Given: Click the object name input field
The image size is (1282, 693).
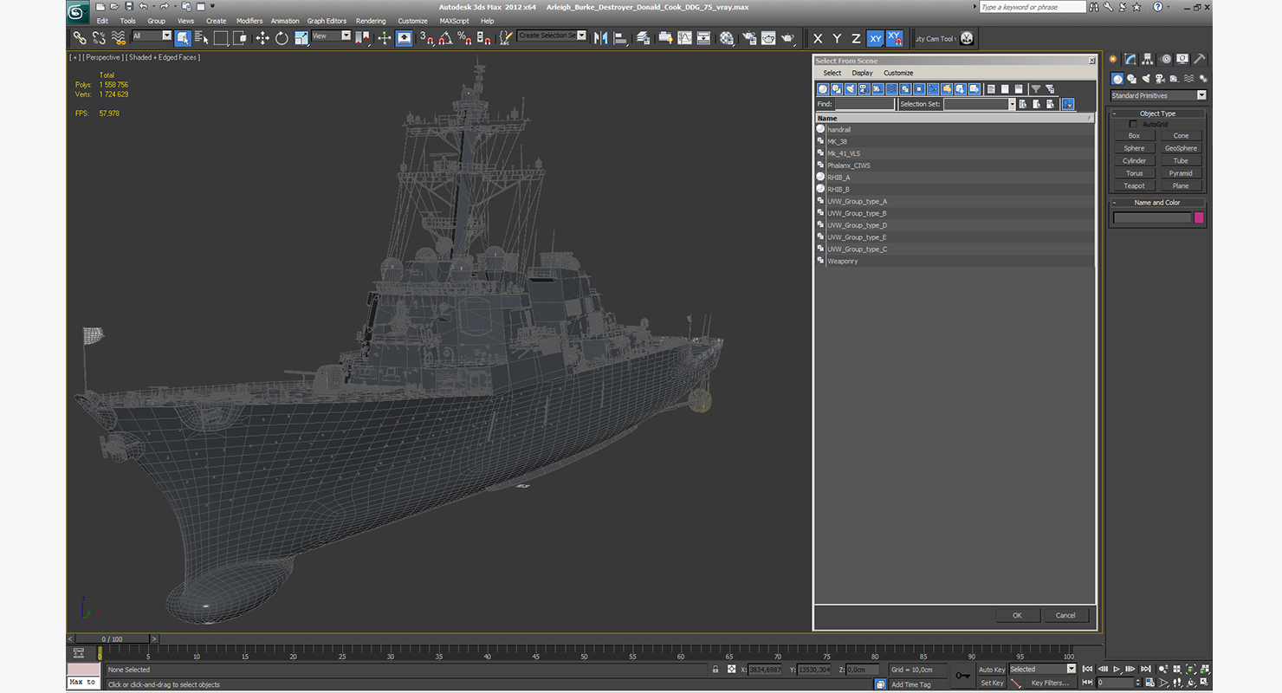Looking at the screenshot, I should tap(1152, 218).
